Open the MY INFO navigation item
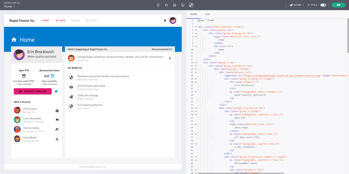349x174 pixels. 60,21
